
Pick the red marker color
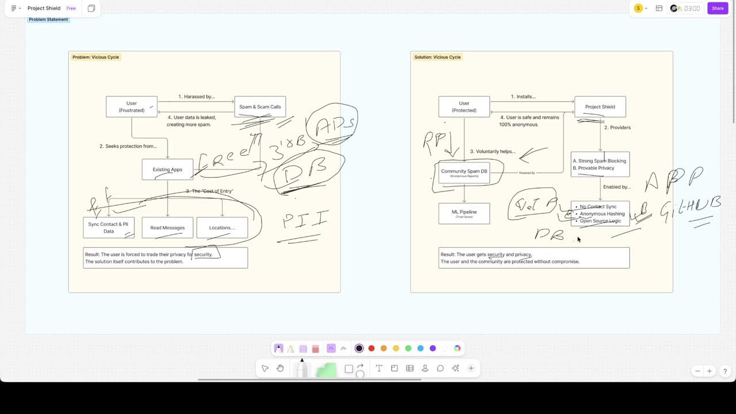[371, 348]
